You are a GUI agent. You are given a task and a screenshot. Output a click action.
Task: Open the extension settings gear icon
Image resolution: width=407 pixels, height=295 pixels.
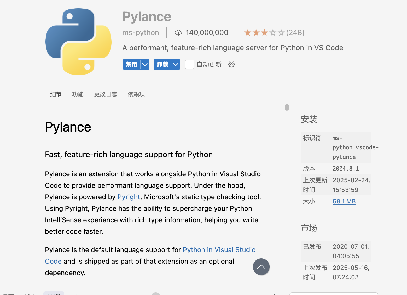231,64
